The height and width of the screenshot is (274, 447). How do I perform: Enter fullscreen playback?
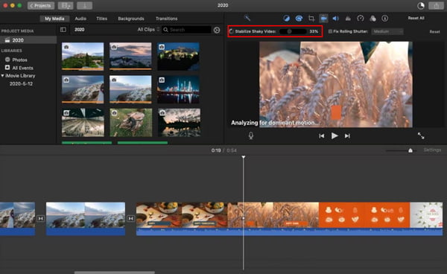click(x=421, y=136)
